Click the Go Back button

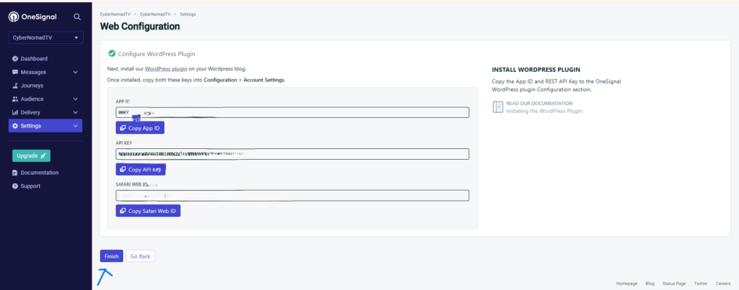coord(140,256)
